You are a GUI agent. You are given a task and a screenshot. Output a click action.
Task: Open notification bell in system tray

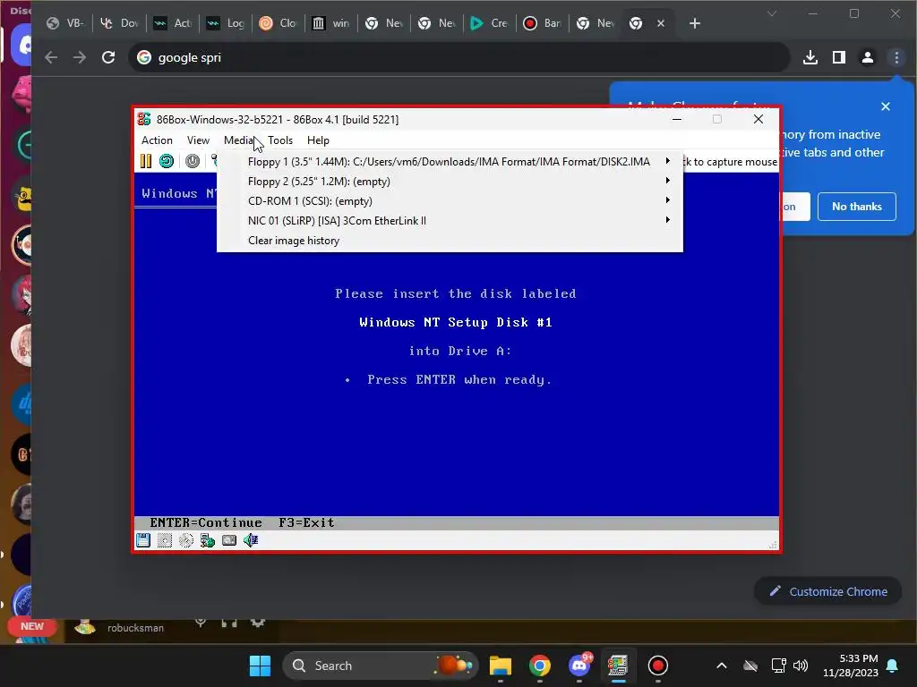coord(893,666)
